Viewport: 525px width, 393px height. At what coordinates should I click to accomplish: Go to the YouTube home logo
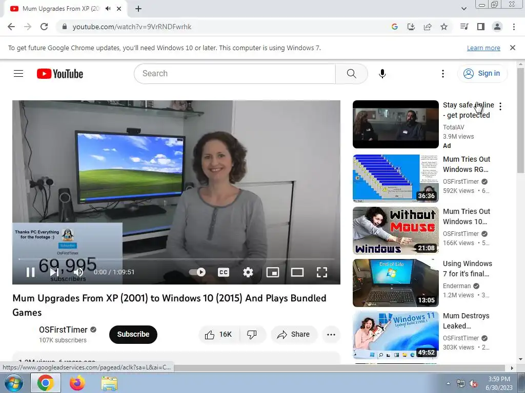pyautogui.click(x=60, y=74)
